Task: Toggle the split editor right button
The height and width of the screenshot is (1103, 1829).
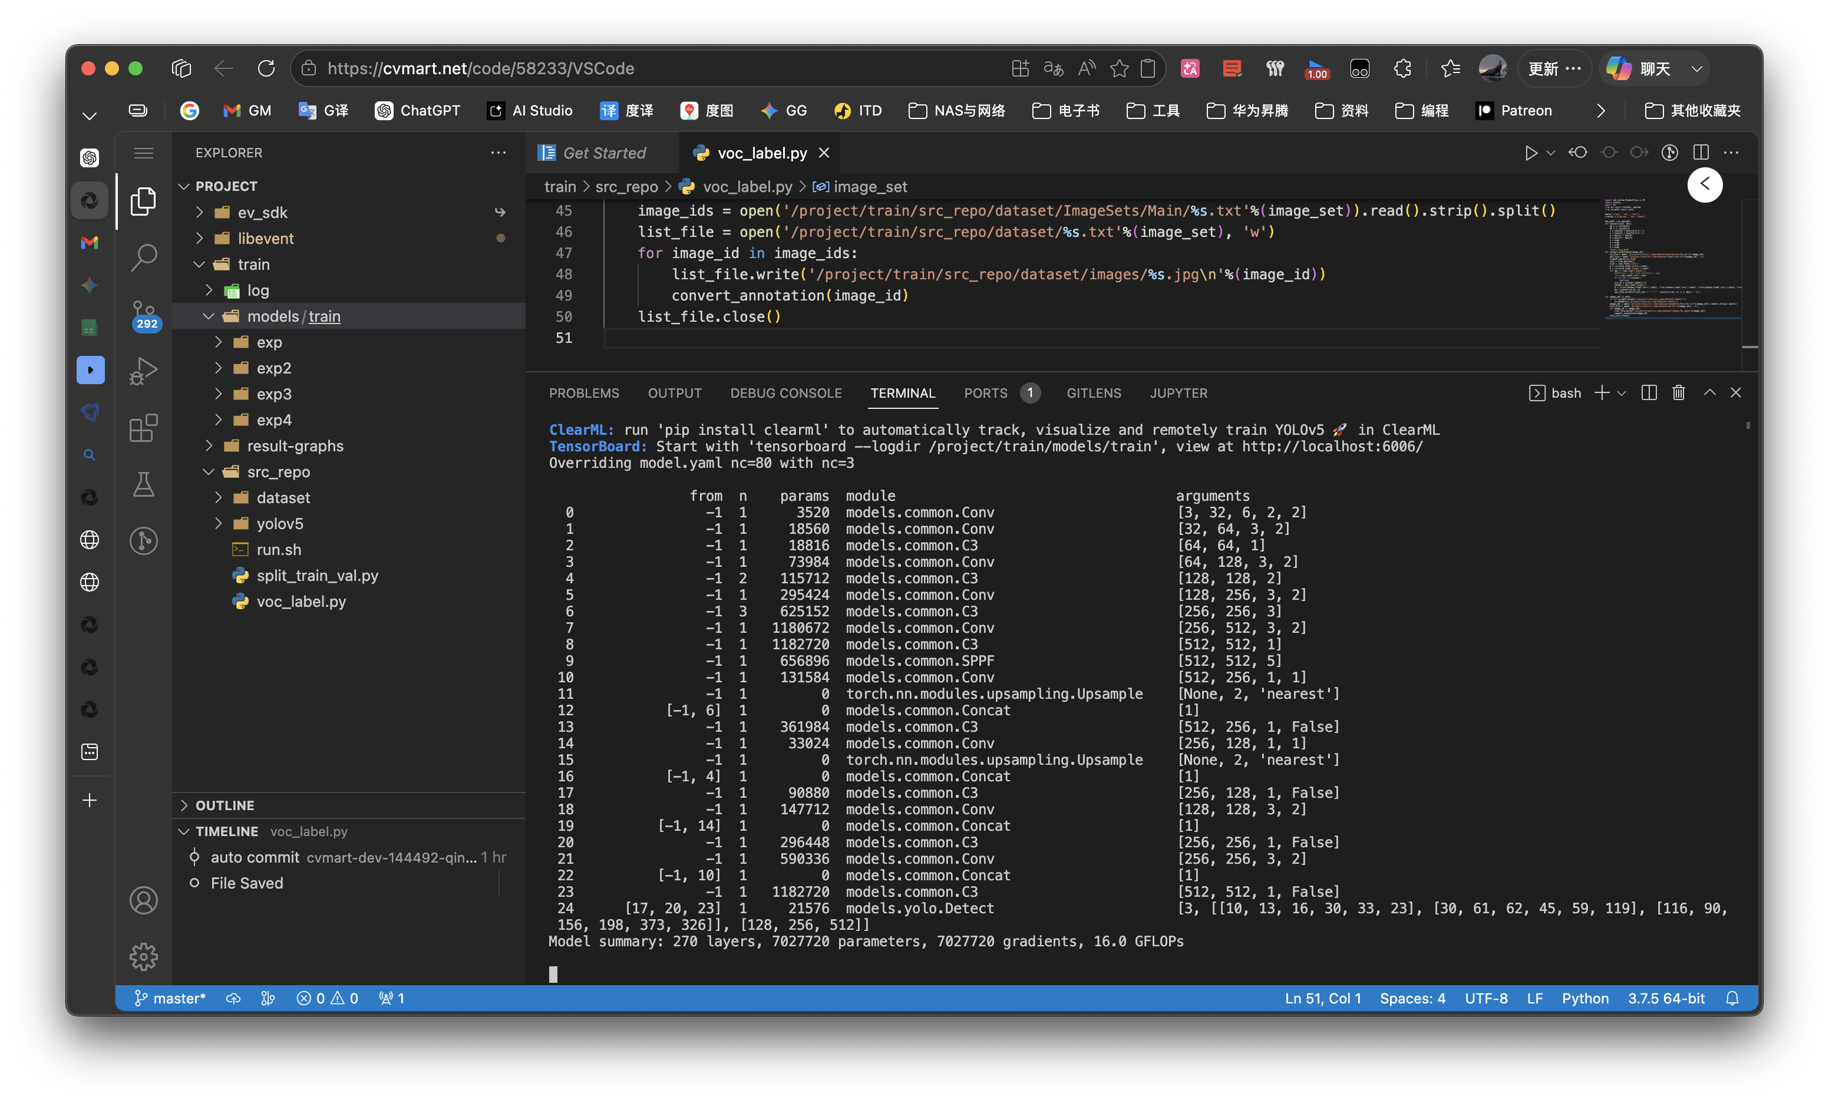Action: pos(1701,153)
